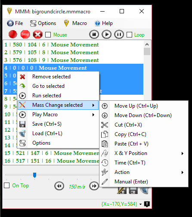Image resolution: width=192 pixels, height=217 pixels.
Task: Choose Run selected
Action: 58,96
